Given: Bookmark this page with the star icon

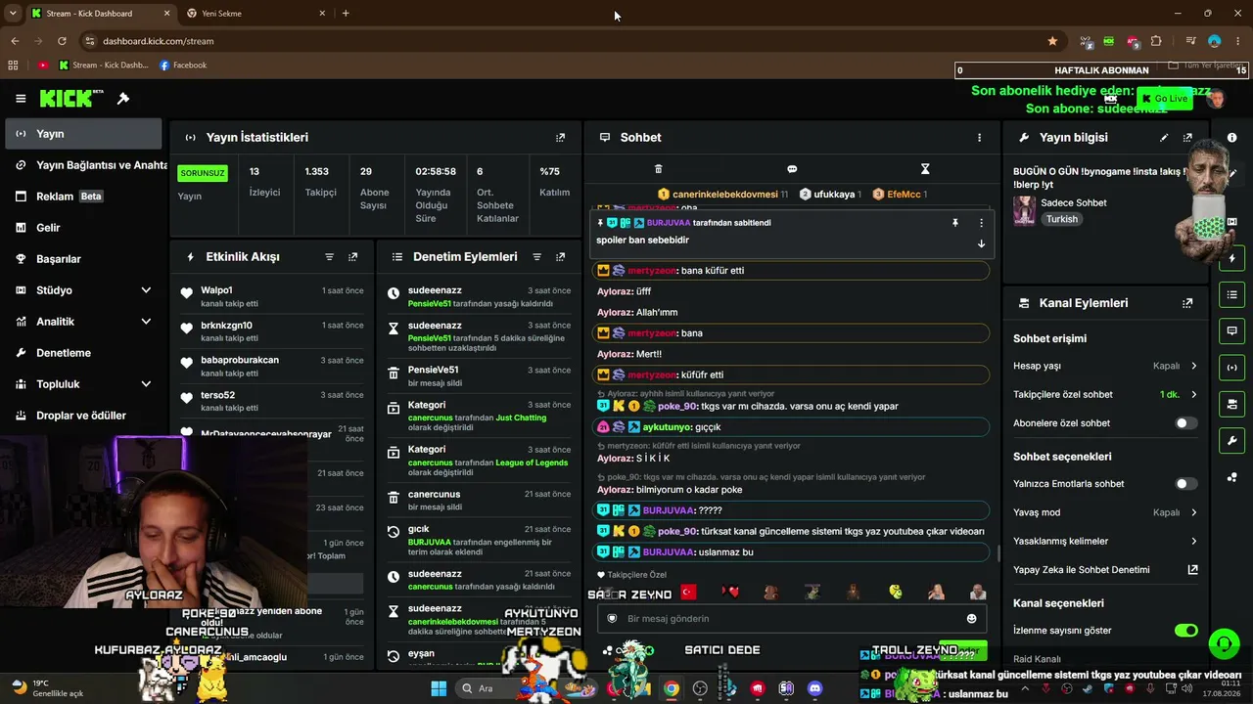Looking at the screenshot, I should 1052,41.
